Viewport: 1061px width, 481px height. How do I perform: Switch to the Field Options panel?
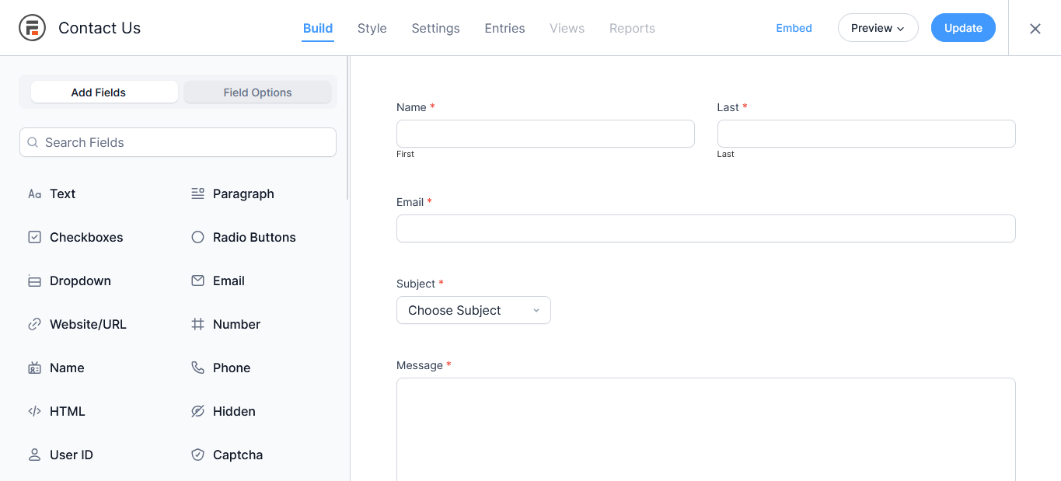[x=257, y=92]
